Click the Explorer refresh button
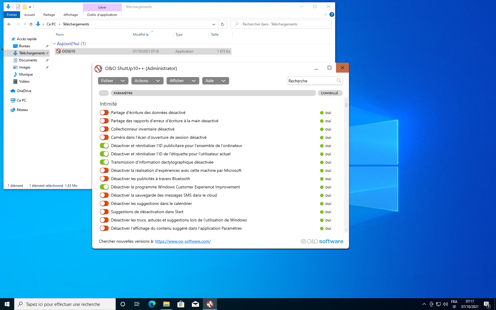This screenshot has height=310, width=496. [x=223, y=24]
